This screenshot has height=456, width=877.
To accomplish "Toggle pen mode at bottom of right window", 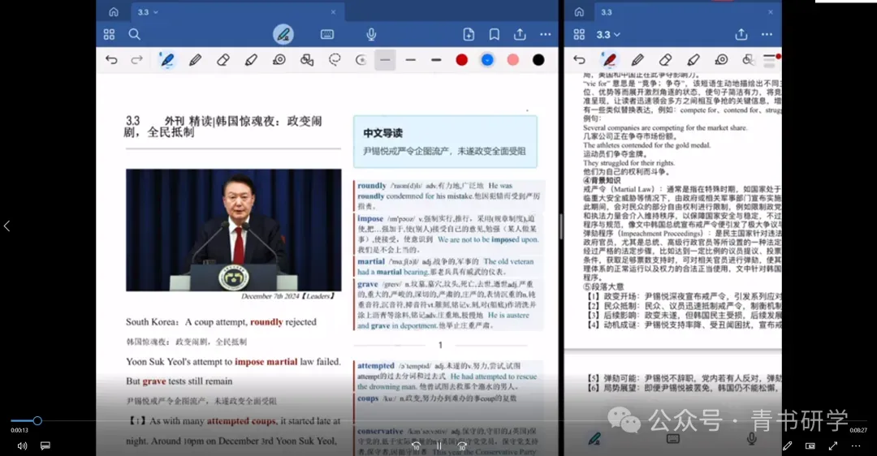I will click(594, 439).
